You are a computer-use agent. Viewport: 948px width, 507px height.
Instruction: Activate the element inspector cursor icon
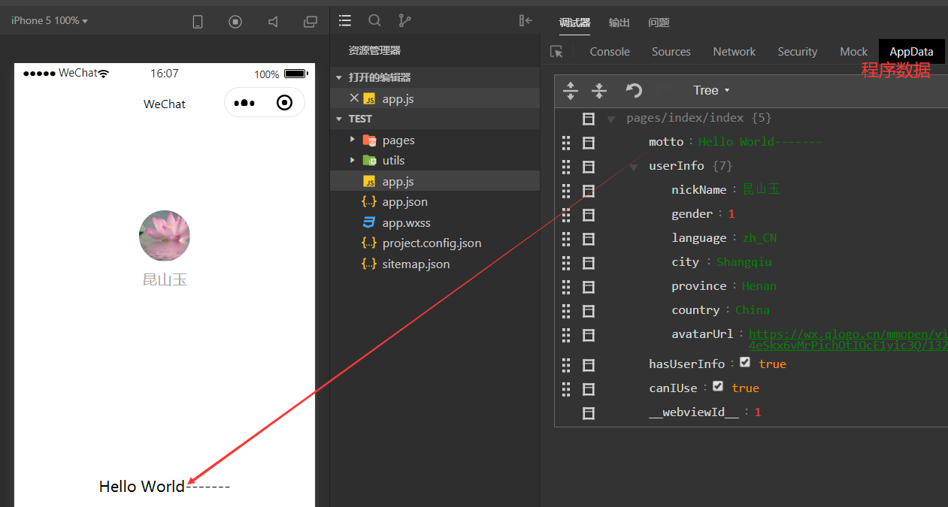(556, 51)
